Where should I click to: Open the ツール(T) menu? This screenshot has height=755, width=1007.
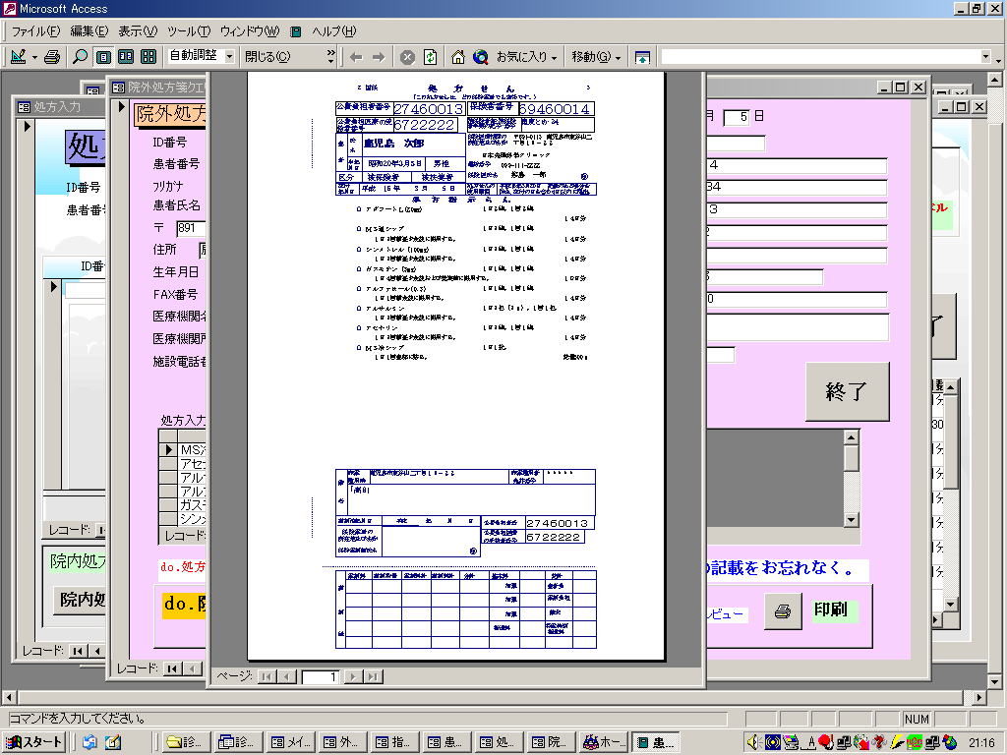(x=189, y=30)
